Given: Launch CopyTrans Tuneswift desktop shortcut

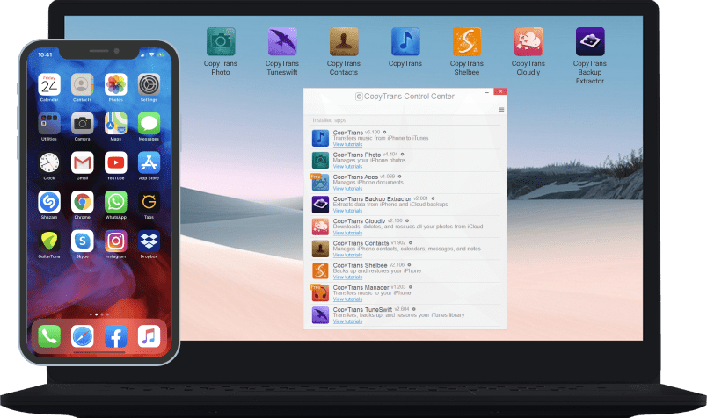Looking at the screenshot, I should point(282,42).
